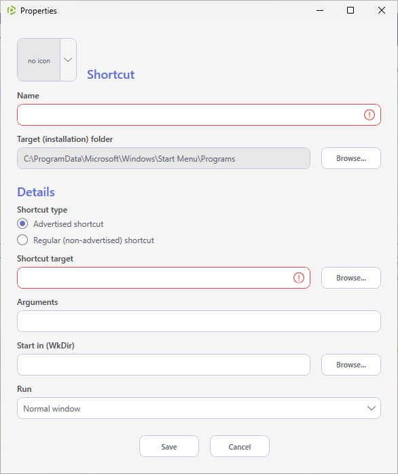This screenshot has width=398, height=474.
Task: Browse for the target installation folder
Action: point(351,158)
